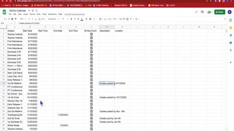This screenshot has width=234, height=131.
Task: Print the spreadsheet
Action: click(12, 19)
